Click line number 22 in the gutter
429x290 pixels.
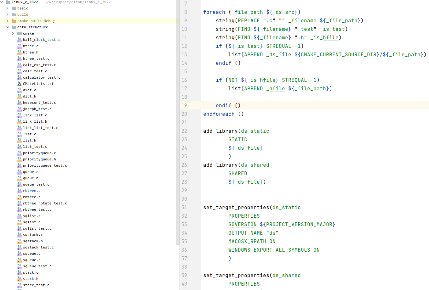184,131
